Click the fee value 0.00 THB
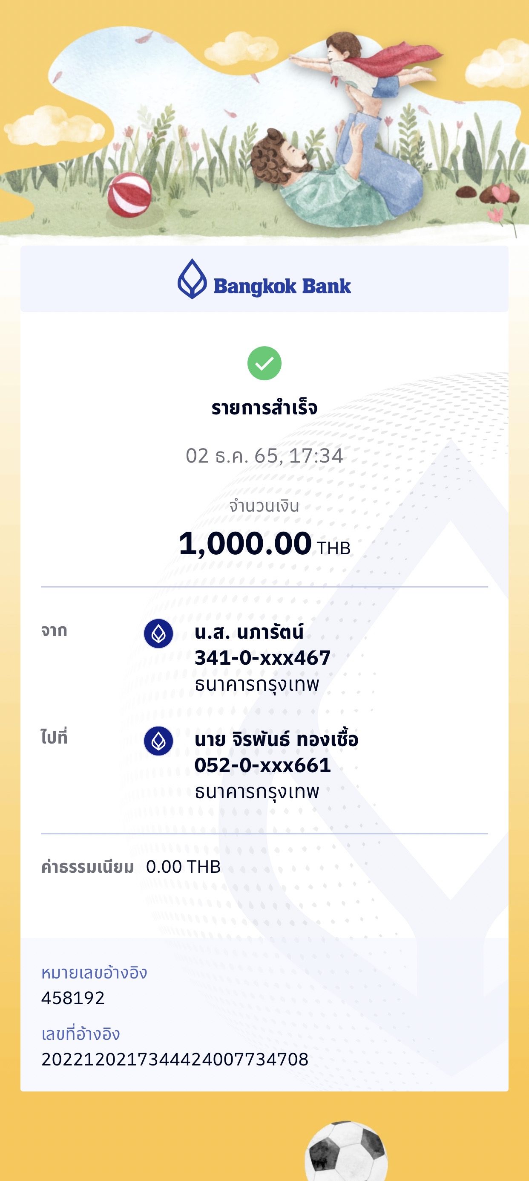The image size is (529, 1181). click(183, 866)
